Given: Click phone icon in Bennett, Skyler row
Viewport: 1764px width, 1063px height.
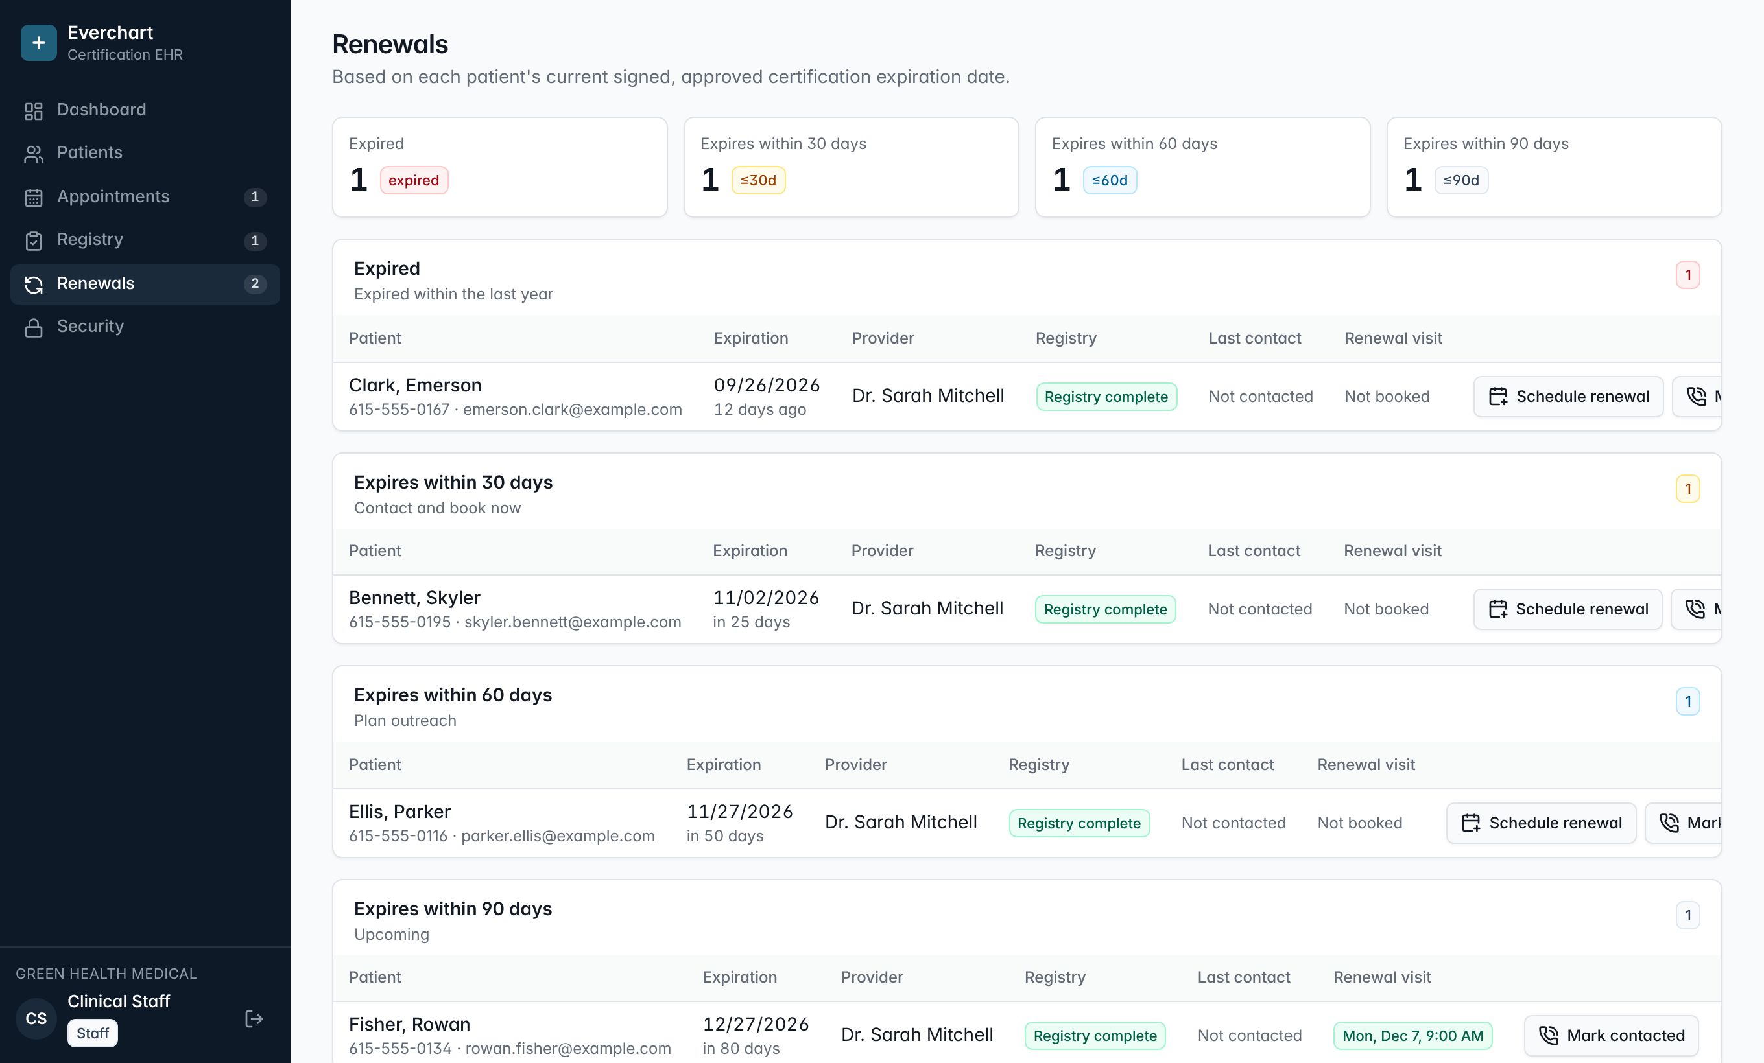Looking at the screenshot, I should 1695,609.
